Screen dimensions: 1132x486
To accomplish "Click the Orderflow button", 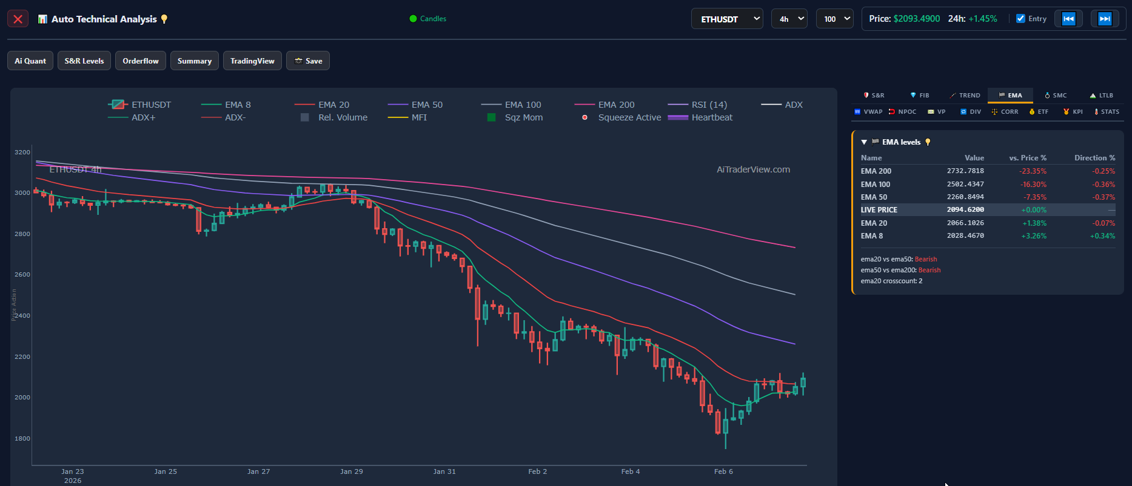I will (141, 61).
